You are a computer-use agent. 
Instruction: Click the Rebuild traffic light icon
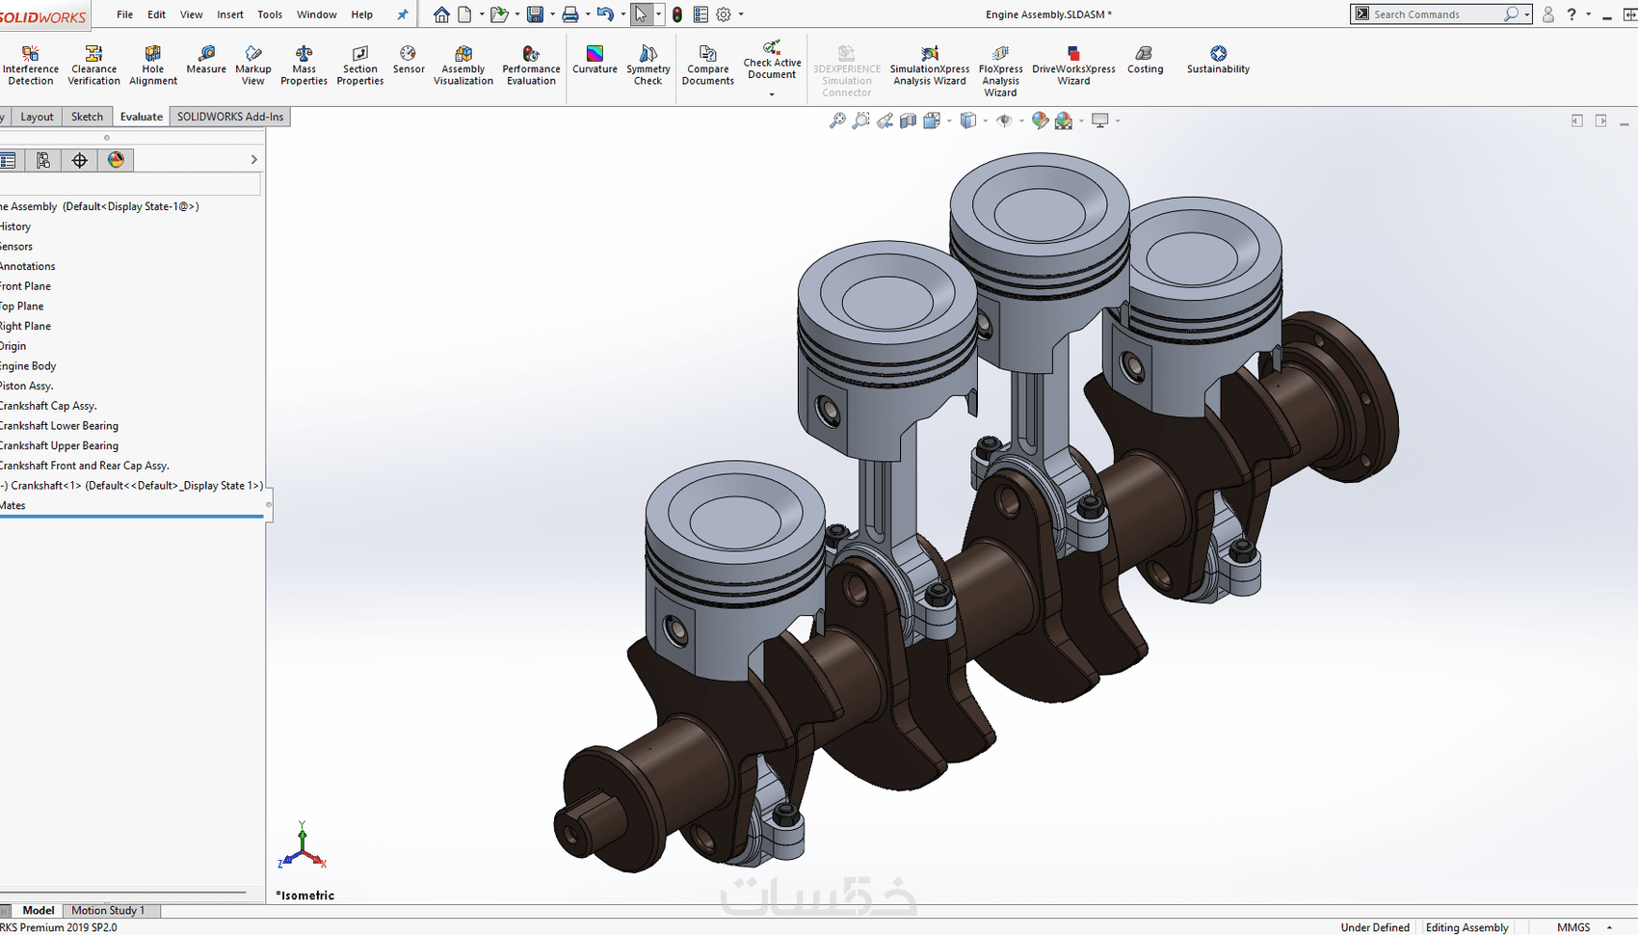pos(677,14)
